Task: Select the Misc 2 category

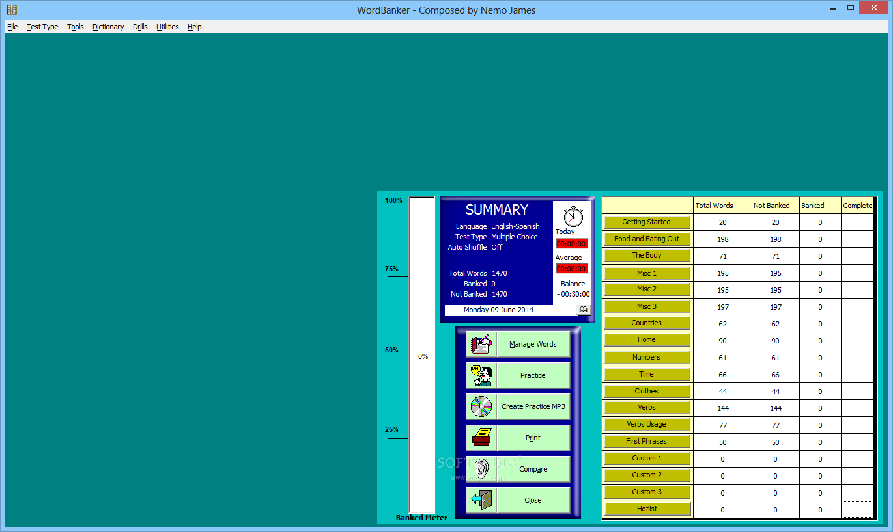Action: (647, 289)
